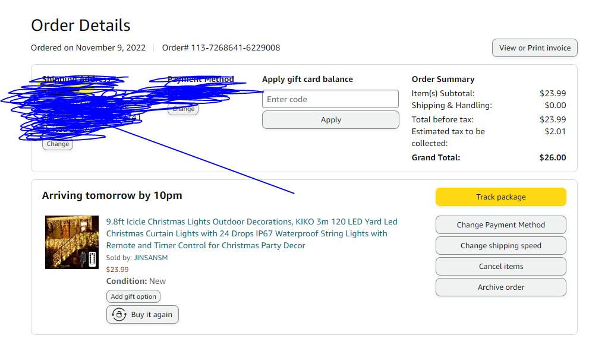Apply the gift card balance
608x348 pixels.
coord(330,120)
